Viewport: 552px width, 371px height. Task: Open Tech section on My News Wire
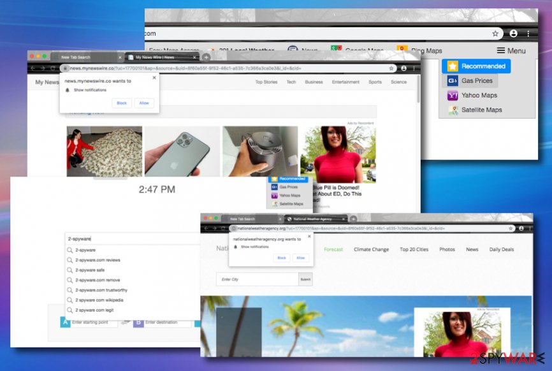[x=291, y=82]
